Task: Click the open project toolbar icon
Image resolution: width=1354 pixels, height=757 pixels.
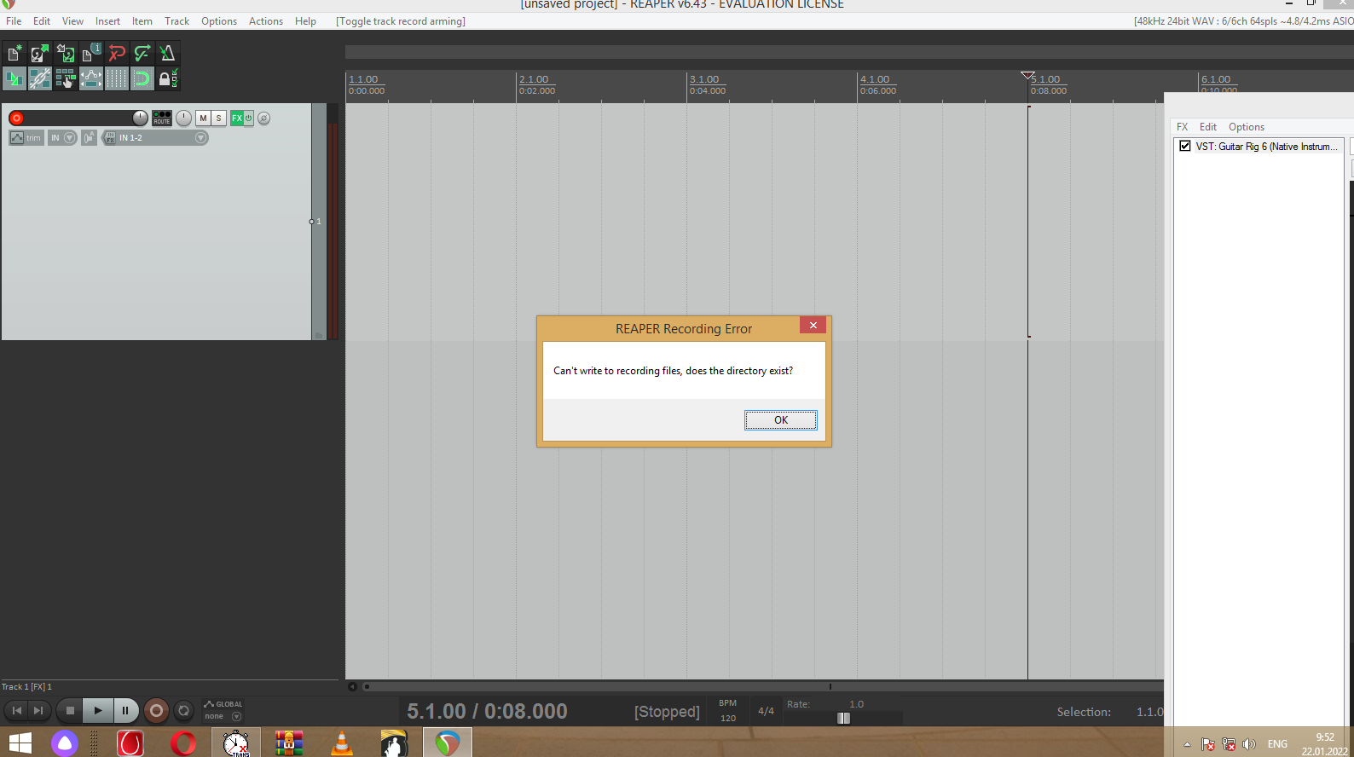Action: click(x=40, y=54)
